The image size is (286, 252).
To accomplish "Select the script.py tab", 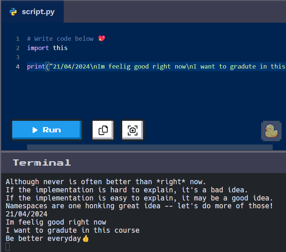I will pyautogui.click(x=33, y=12).
